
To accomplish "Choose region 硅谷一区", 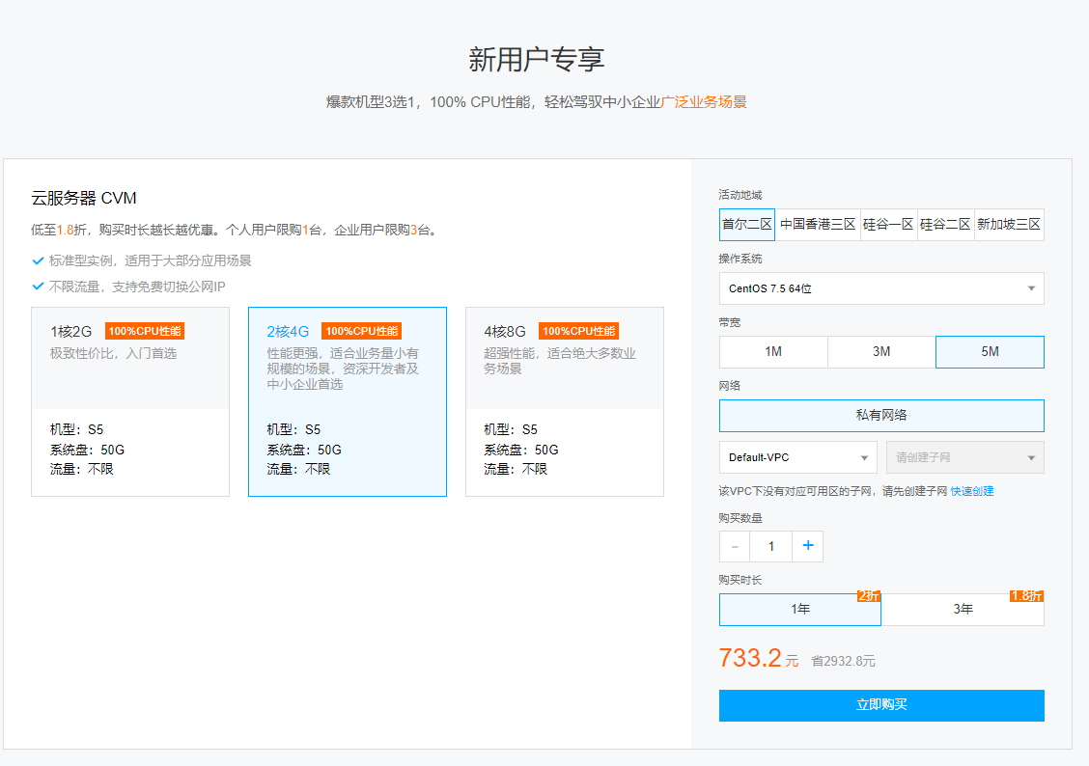I will (888, 225).
